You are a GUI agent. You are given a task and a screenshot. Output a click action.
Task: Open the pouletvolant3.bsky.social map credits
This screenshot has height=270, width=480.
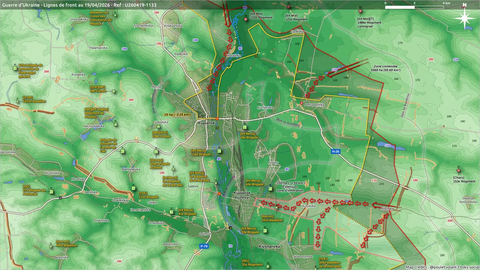[x=442, y=267]
